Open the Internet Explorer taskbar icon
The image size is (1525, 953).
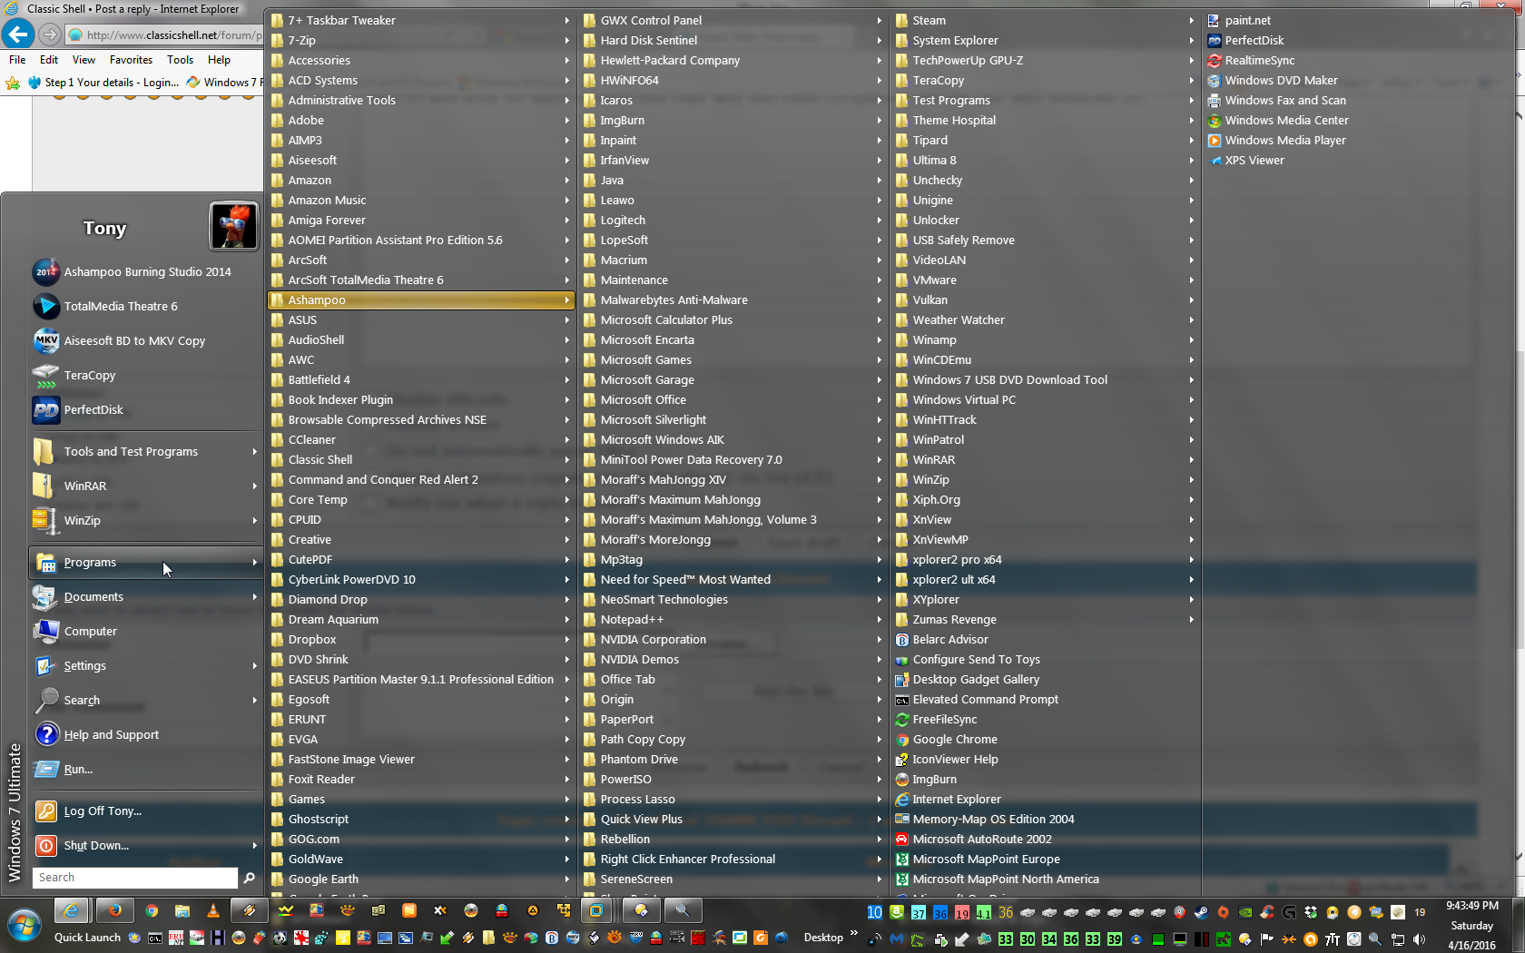(x=72, y=910)
